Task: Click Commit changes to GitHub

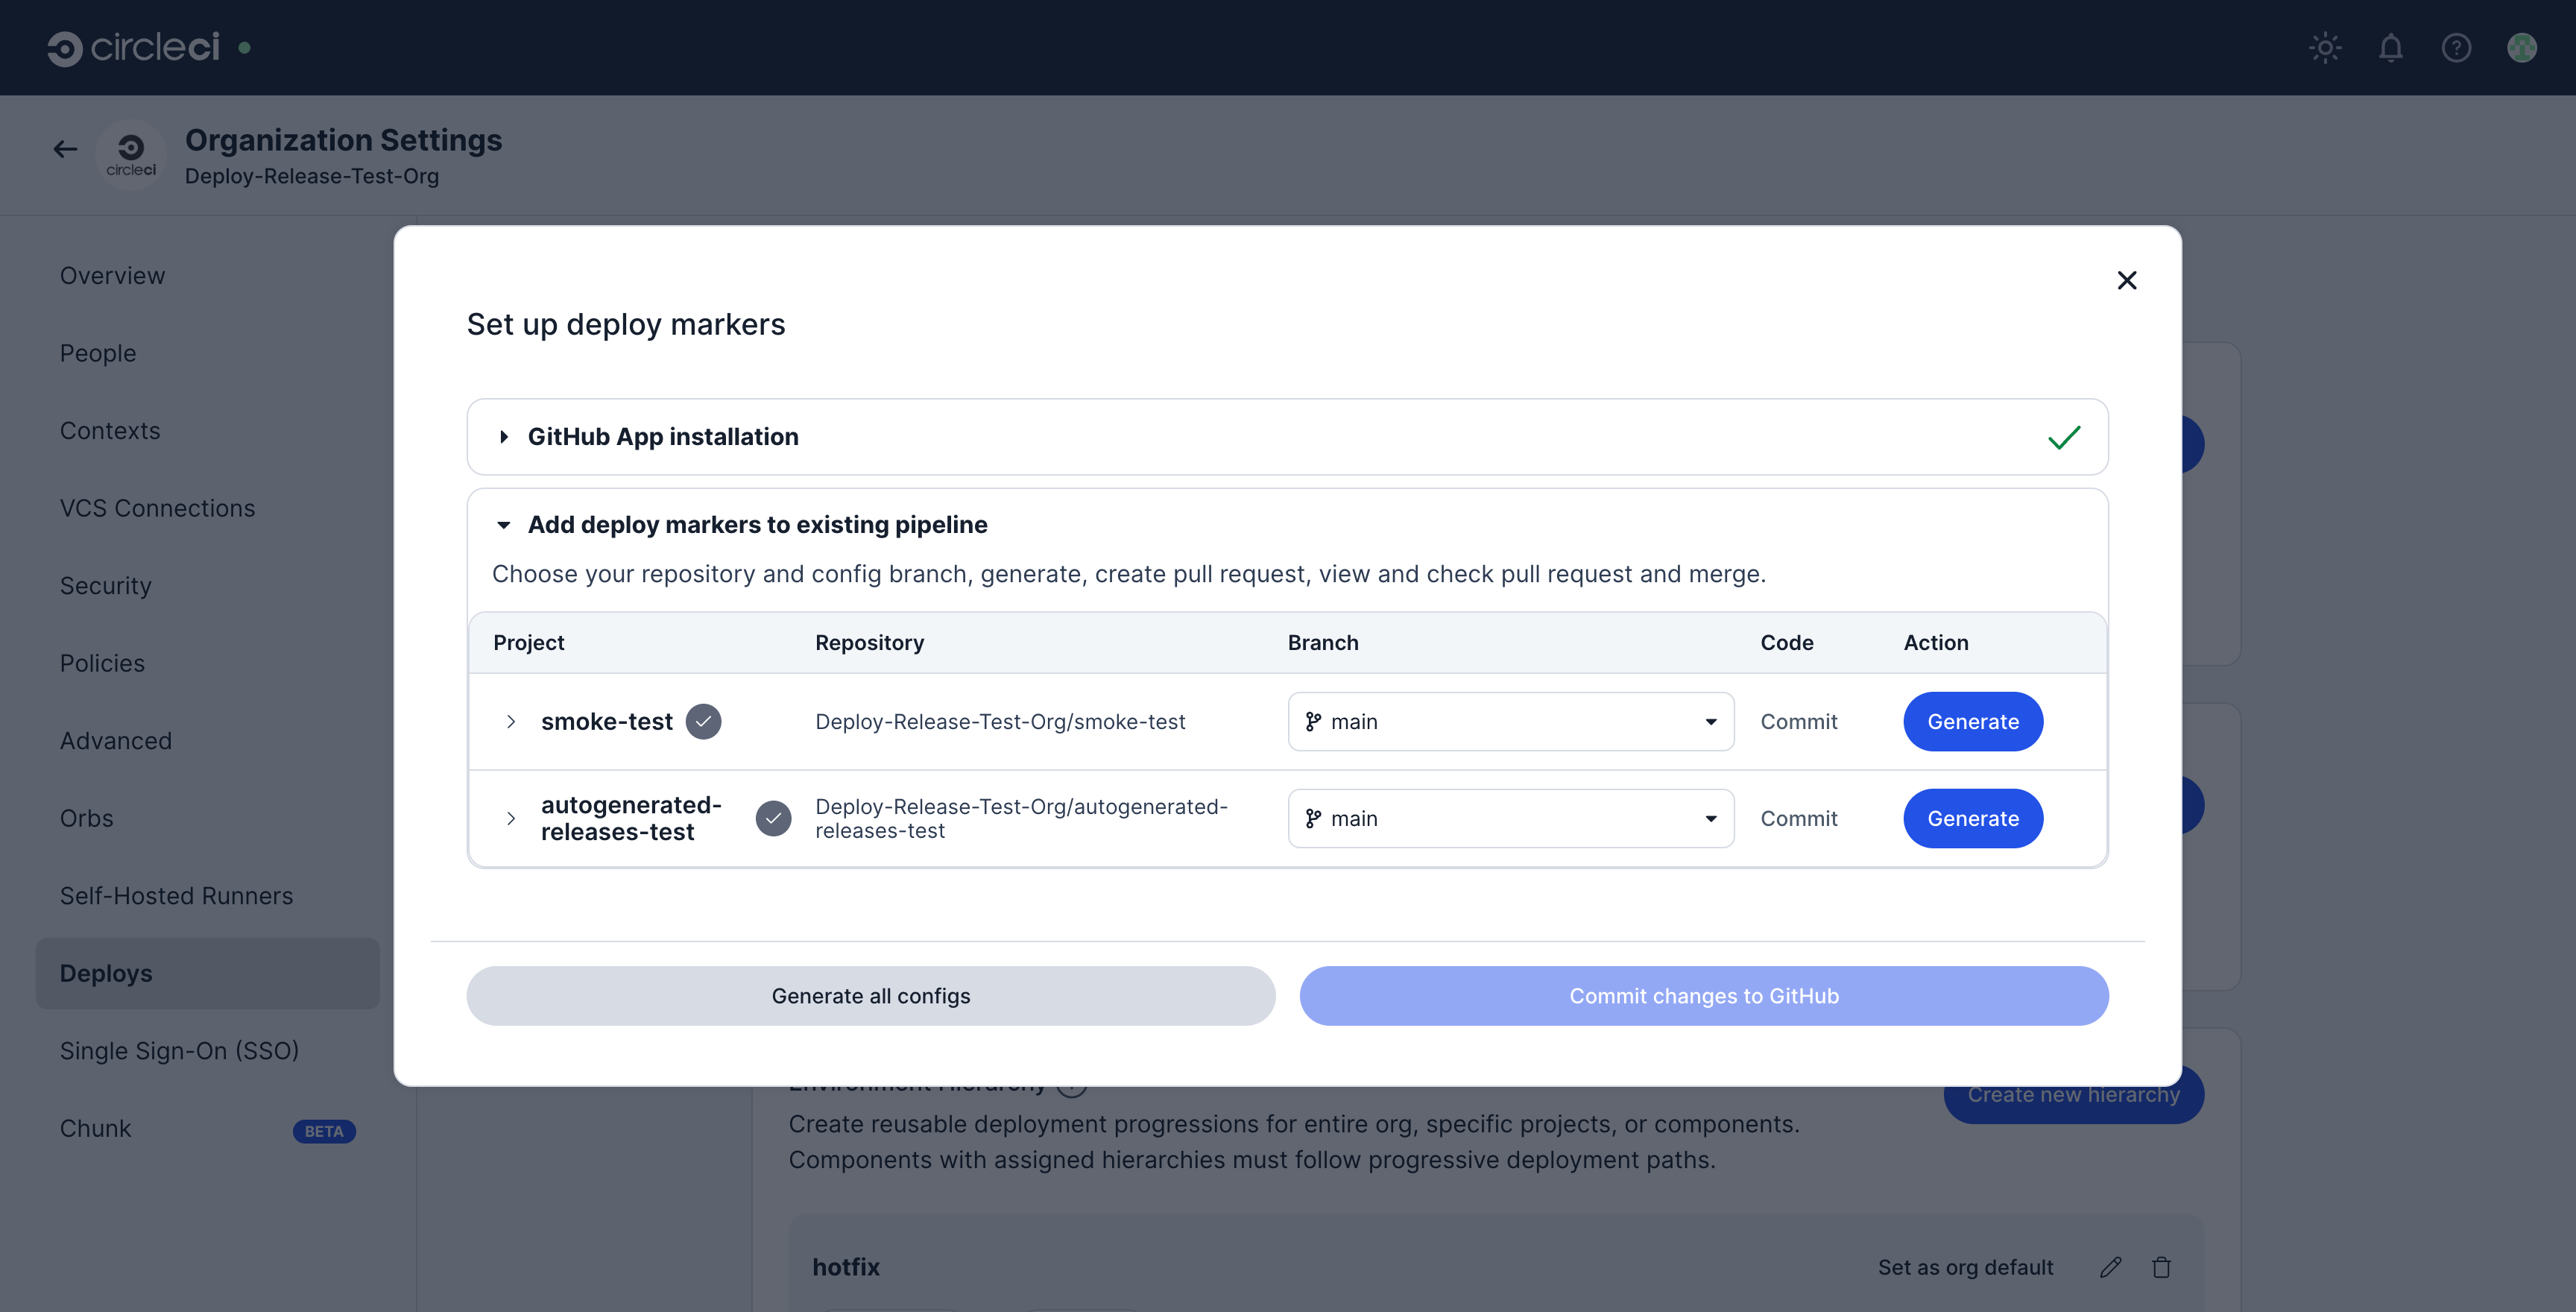Action: [x=1703, y=995]
